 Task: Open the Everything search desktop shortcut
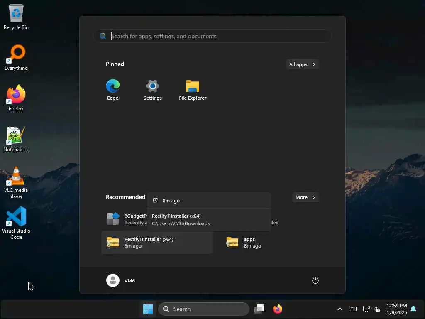pos(16,57)
